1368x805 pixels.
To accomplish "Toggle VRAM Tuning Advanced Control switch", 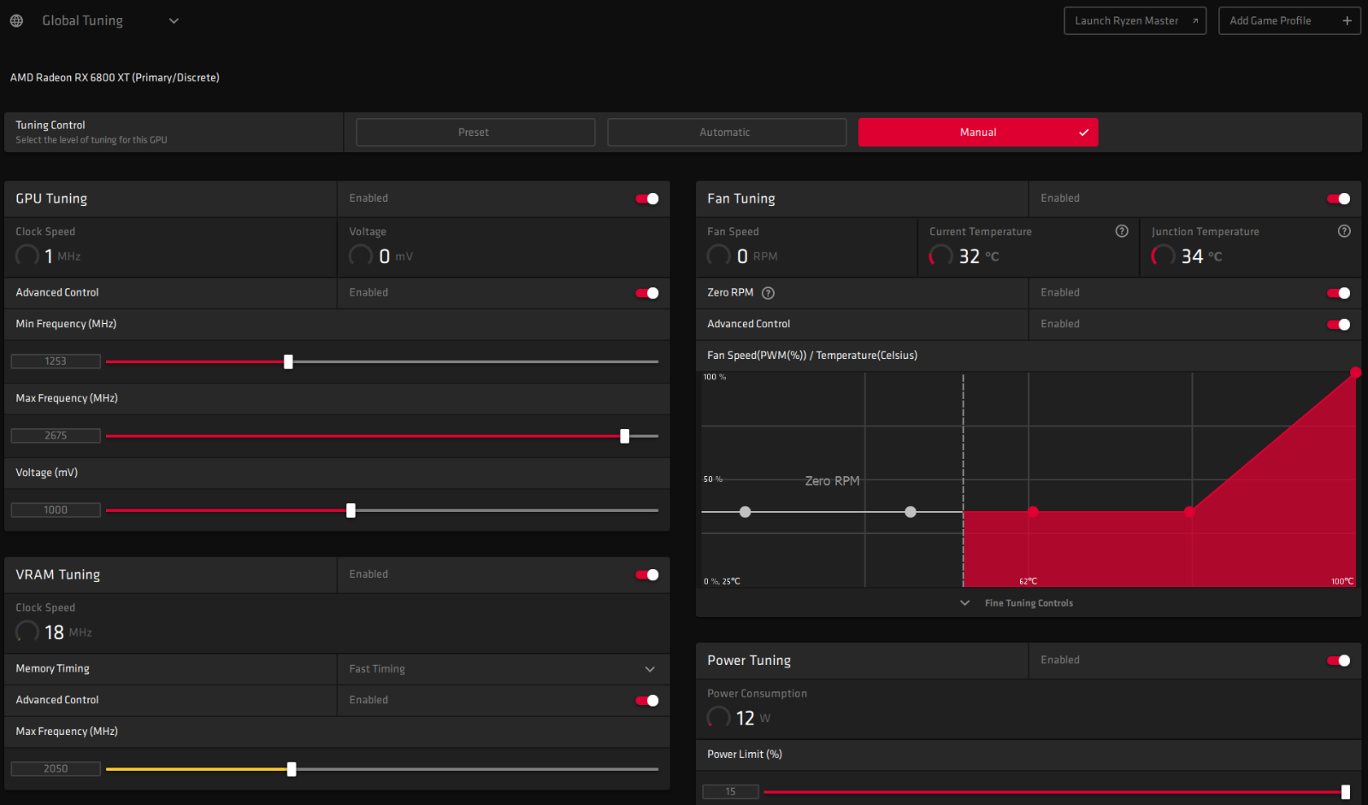I will tap(647, 701).
